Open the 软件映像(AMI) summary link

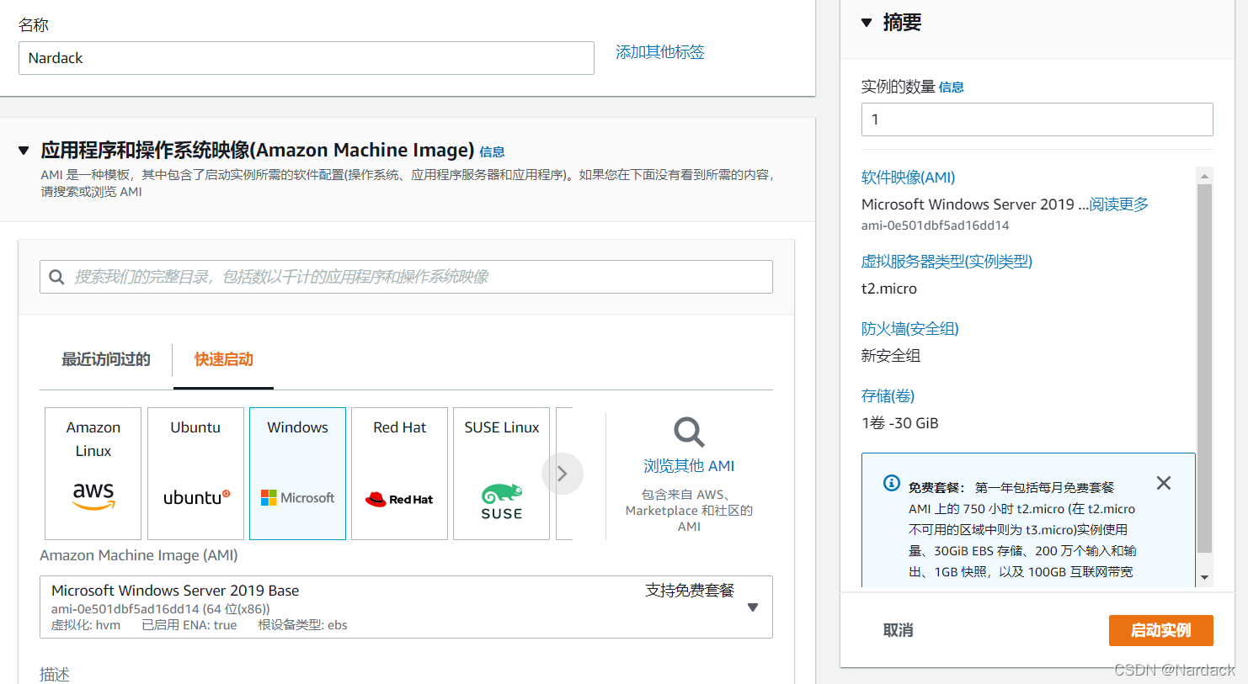(908, 178)
